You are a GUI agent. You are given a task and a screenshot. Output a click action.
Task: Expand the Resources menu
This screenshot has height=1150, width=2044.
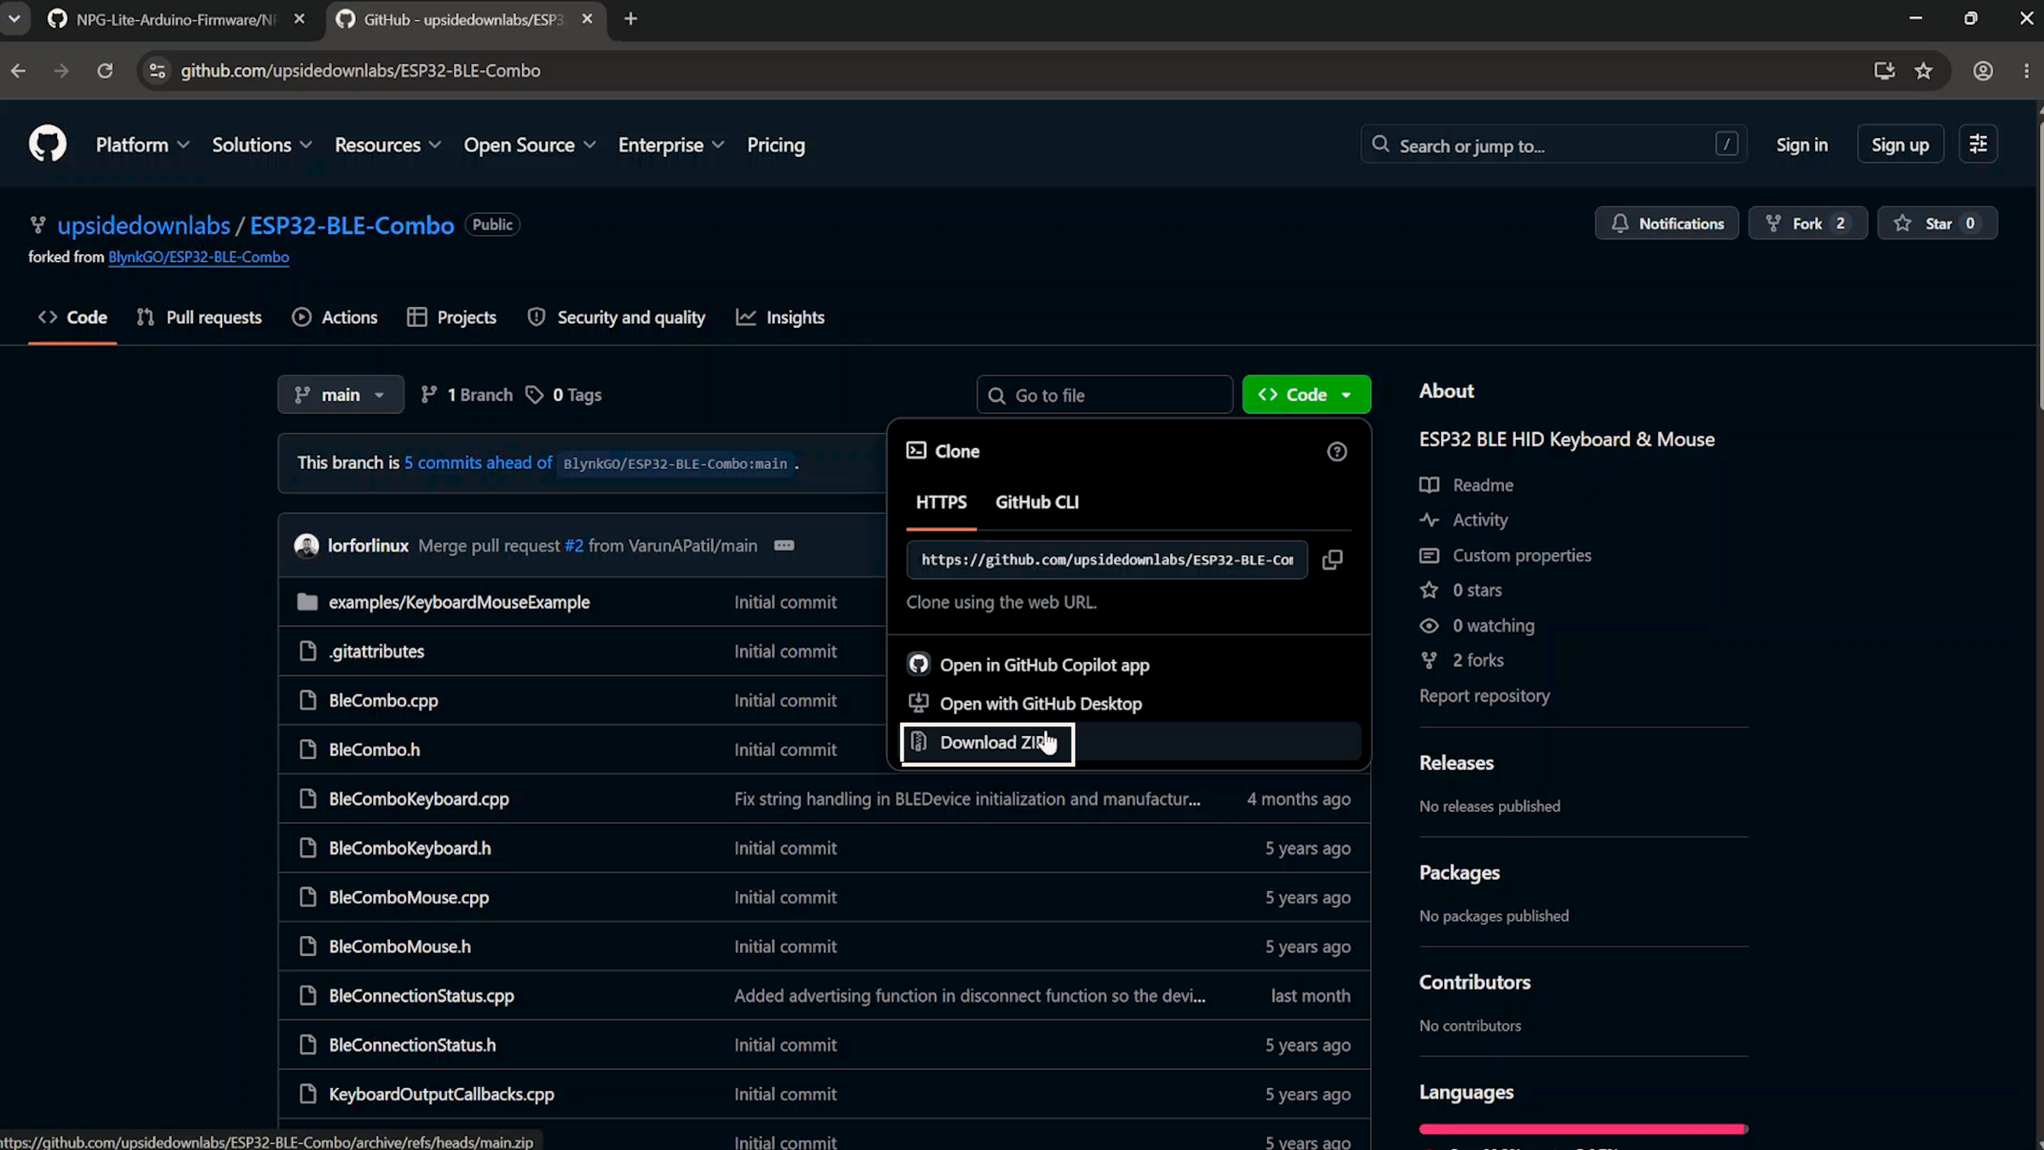[388, 145]
